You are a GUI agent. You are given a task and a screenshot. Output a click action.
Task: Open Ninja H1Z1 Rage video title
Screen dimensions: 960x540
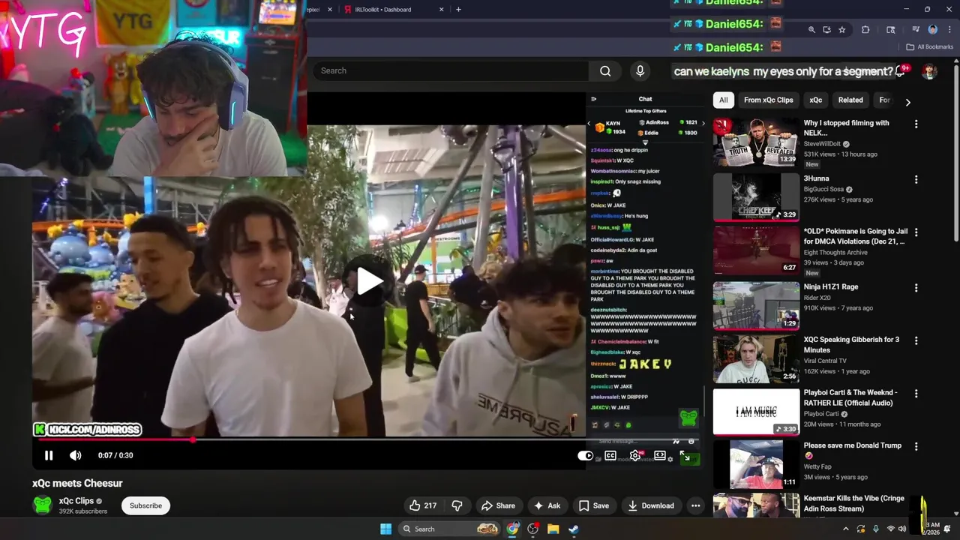[x=830, y=286]
